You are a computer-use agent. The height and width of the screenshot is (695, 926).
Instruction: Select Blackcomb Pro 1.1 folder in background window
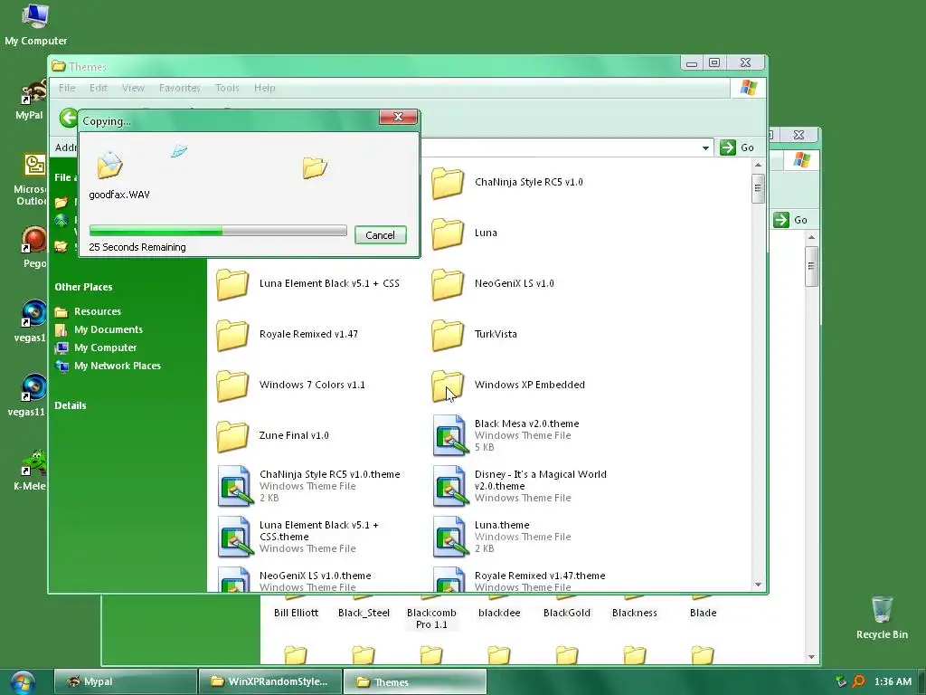(x=431, y=614)
